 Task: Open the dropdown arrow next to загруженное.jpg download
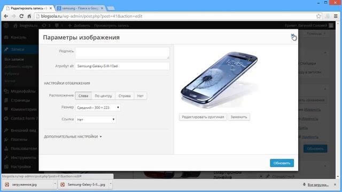(x=55, y=185)
